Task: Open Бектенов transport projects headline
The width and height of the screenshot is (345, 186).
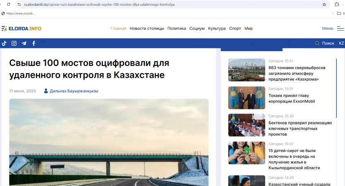Action: tap(300, 129)
